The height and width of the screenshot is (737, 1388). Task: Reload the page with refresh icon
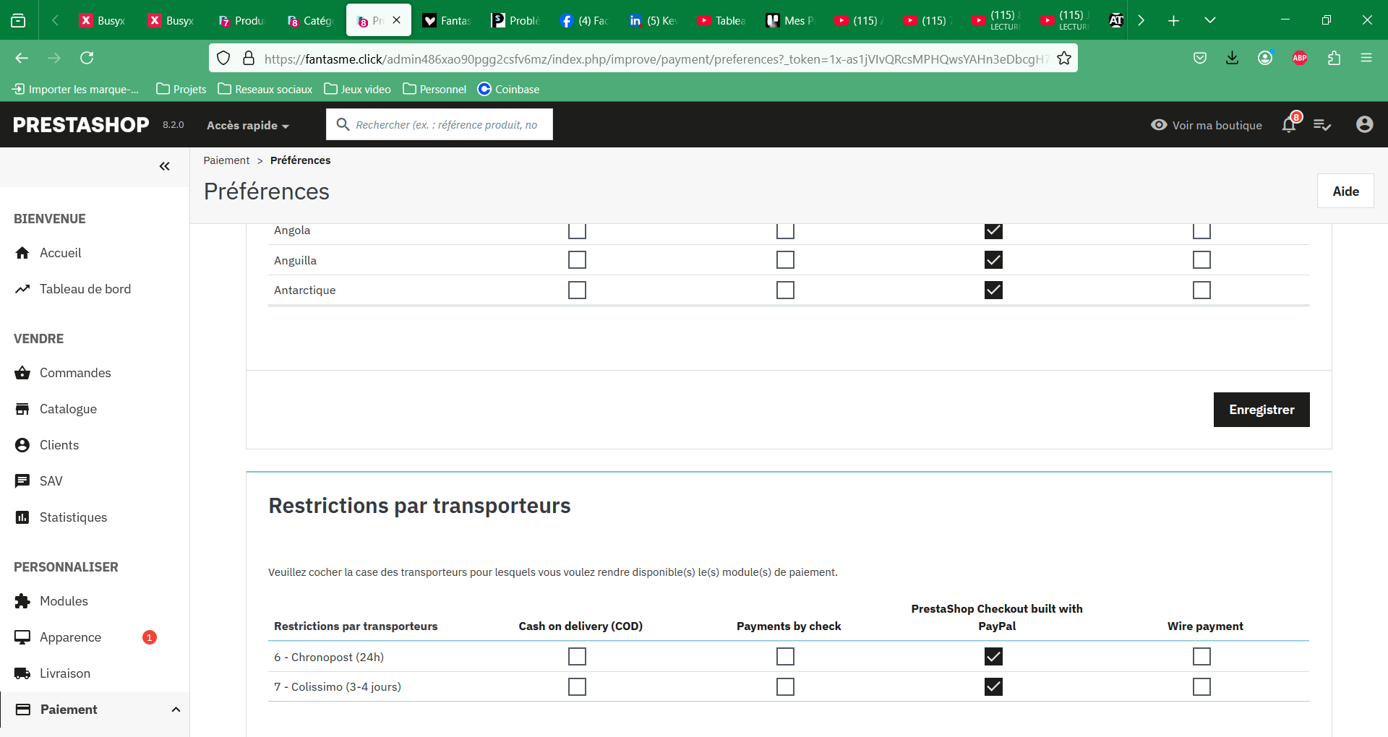[87, 58]
